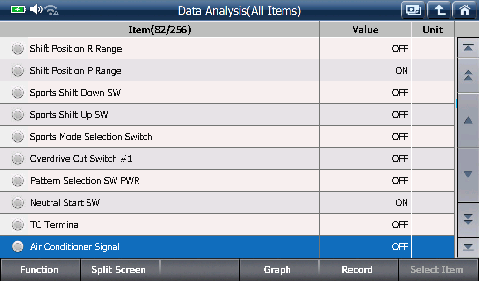Viewport: 479px width, 281px height.
Task: Click the single up arrow scroll button
Action: coord(468,120)
